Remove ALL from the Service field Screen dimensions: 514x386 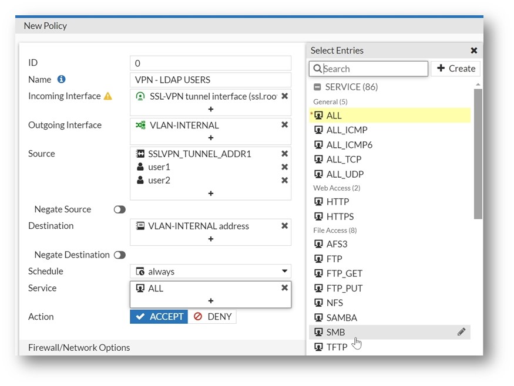click(284, 288)
